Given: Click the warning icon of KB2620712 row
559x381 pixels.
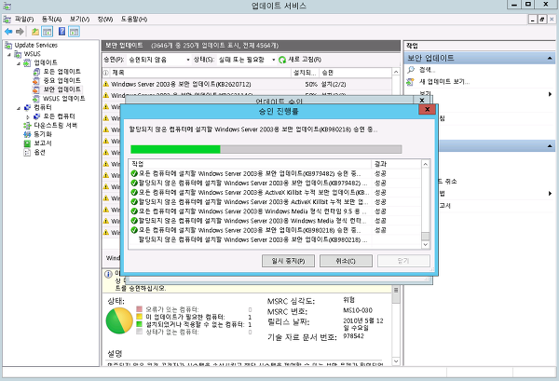Looking at the screenshot, I should [106, 85].
